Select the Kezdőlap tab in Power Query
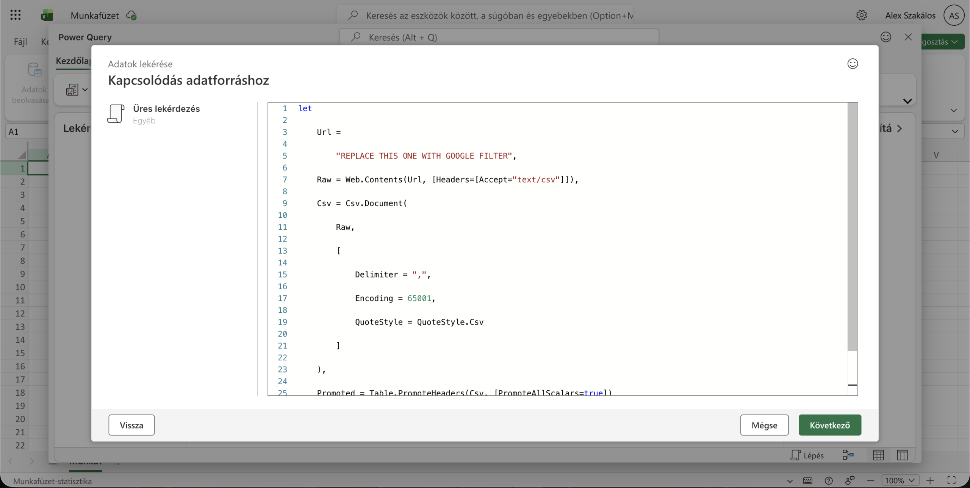This screenshot has height=488, width=970. (x=73, y=61)
